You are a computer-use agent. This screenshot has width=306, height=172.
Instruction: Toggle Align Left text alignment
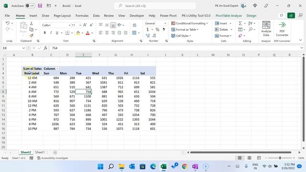(x=101, y=33)
